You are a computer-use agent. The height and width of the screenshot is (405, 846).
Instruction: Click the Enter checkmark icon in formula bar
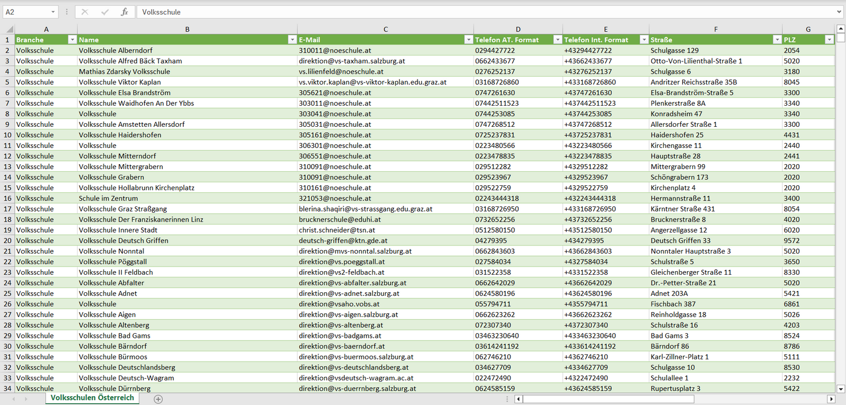point(105,12)
